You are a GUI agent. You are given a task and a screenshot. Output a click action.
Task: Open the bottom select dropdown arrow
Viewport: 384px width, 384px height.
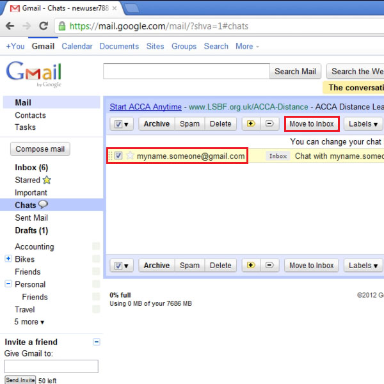coord(126,266)
